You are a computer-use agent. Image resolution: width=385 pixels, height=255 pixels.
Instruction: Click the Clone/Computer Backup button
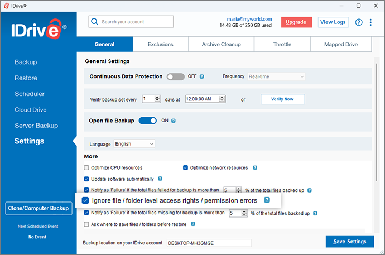(38, 208)
